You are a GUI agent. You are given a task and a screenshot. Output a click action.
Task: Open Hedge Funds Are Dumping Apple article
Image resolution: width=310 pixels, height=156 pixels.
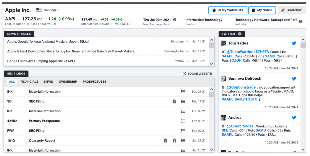(x=41, y=61)
